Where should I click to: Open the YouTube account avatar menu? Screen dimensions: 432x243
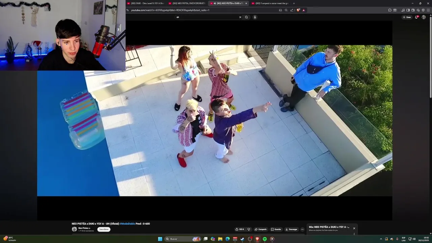point(424,17)
